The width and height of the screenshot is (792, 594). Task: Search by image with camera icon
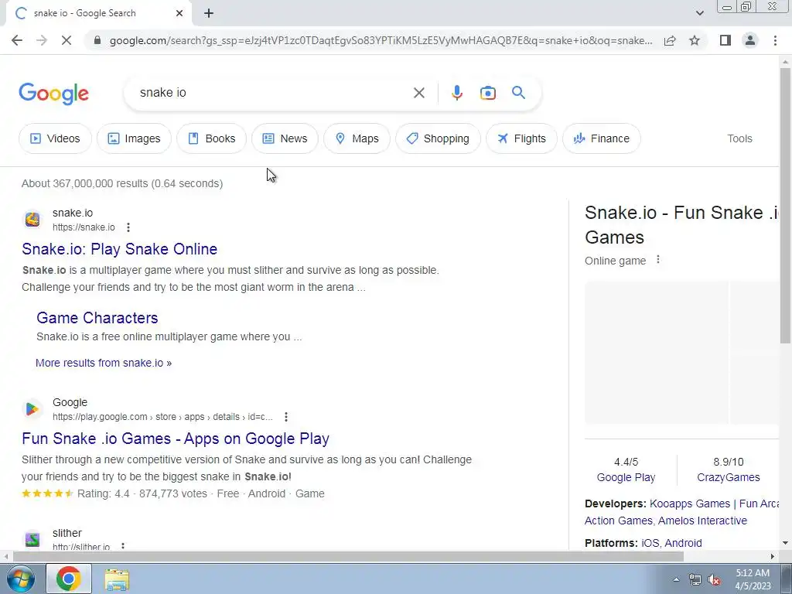point(487,93)
